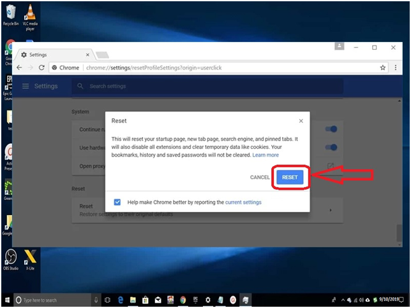The image size is (411, 308).
Task: Open the Settings hamburger menu
Action: pos(26,86)
